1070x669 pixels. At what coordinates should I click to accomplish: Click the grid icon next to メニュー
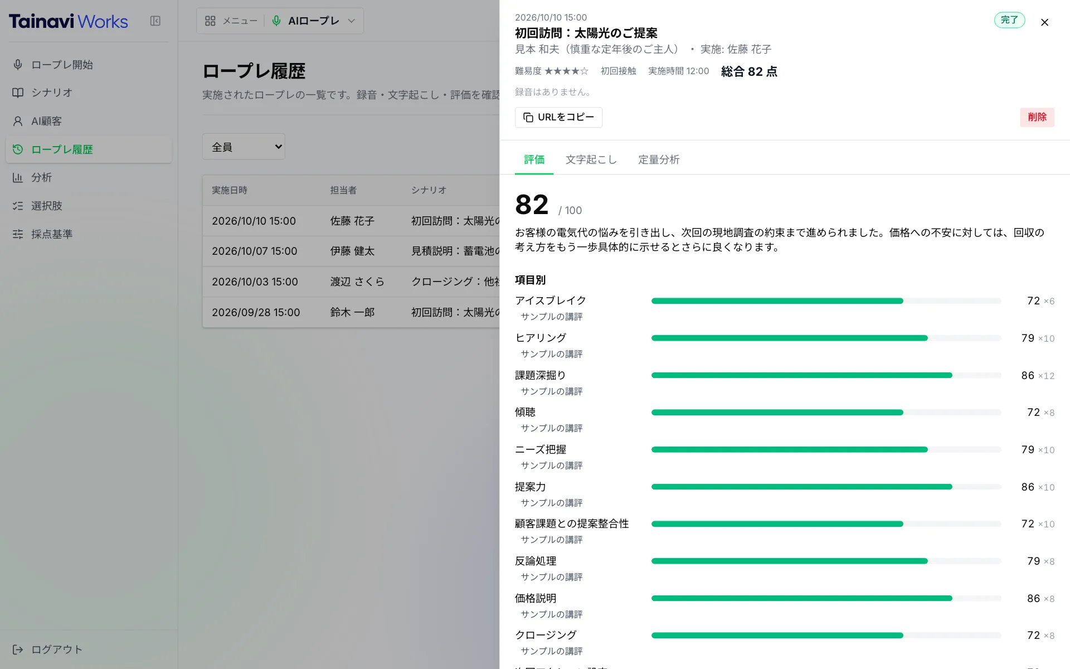(210, 21)
